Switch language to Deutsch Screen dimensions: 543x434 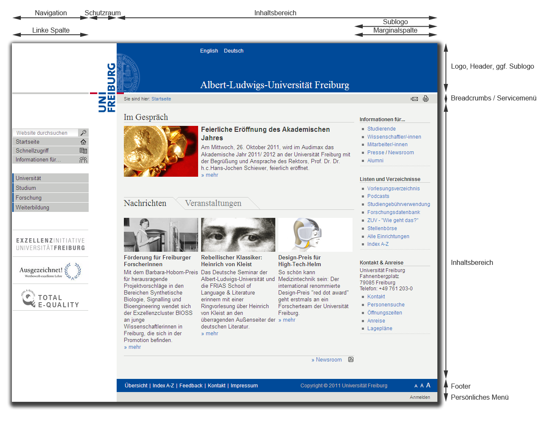(x=234, y=51)
